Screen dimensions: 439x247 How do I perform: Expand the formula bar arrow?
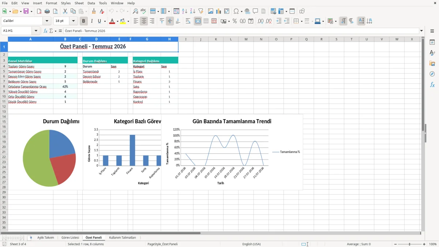click(x=422, y=31)
